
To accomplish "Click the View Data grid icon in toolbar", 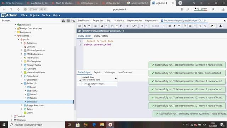I will (x=95, y=26).
